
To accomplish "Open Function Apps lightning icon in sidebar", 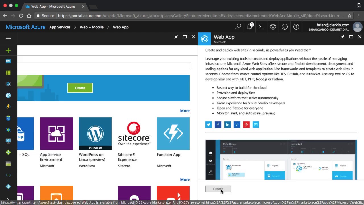I will 8,107.
